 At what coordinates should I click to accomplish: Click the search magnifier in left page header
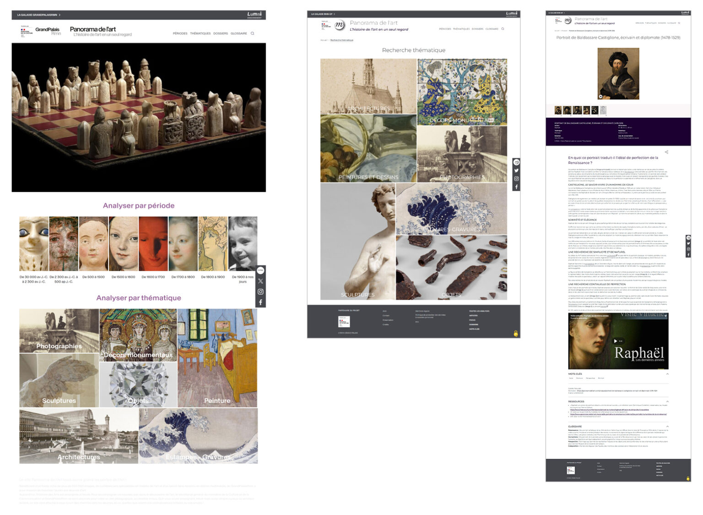click(252, 33)
